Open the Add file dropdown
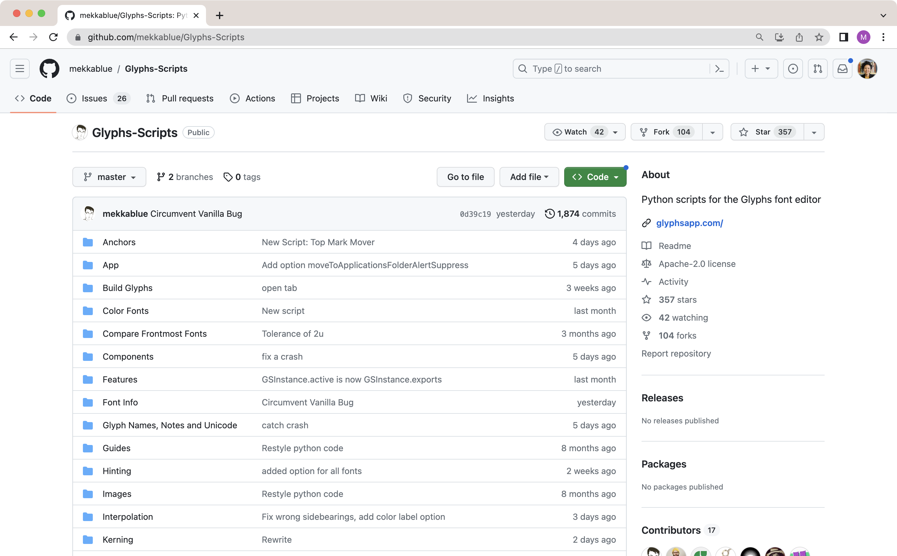The width and height of the screenshot is (897, 556). point(529,177)
